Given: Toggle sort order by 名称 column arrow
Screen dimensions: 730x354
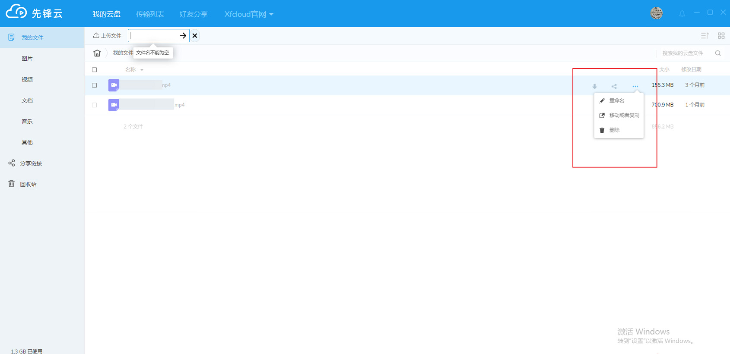Looking at the screenshot, I should click(x=142, y=70).
